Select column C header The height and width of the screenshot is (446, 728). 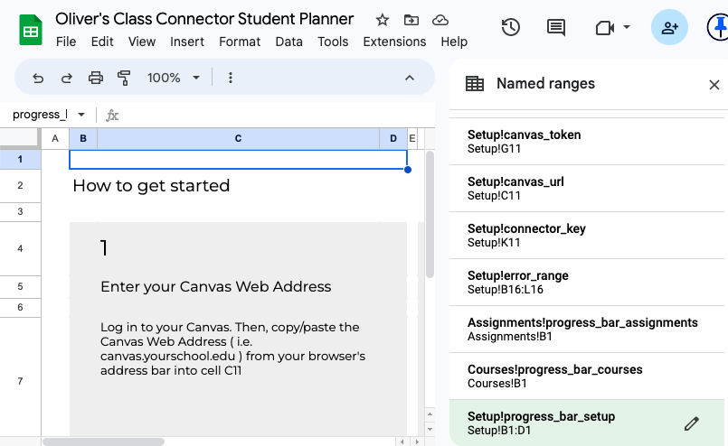click(x=238, y=139)
